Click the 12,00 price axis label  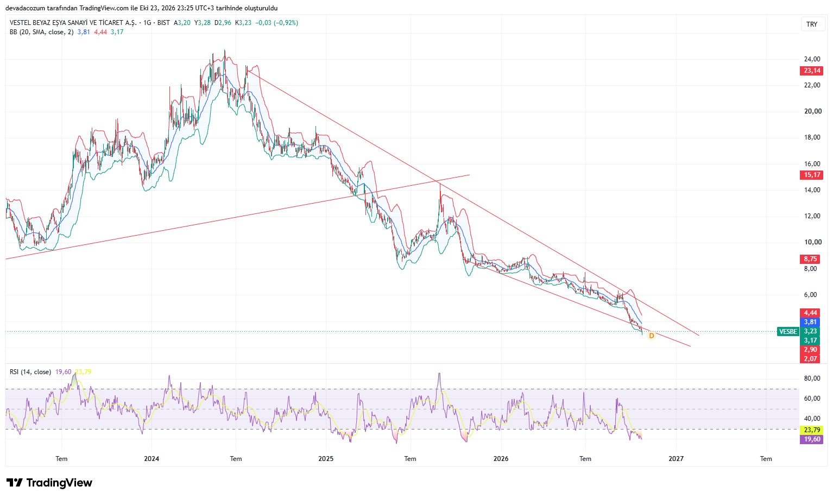[x=812, y=216]
